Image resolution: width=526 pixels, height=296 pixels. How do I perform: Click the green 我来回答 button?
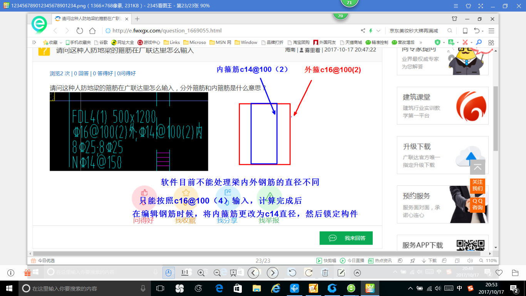coord(346,238)
